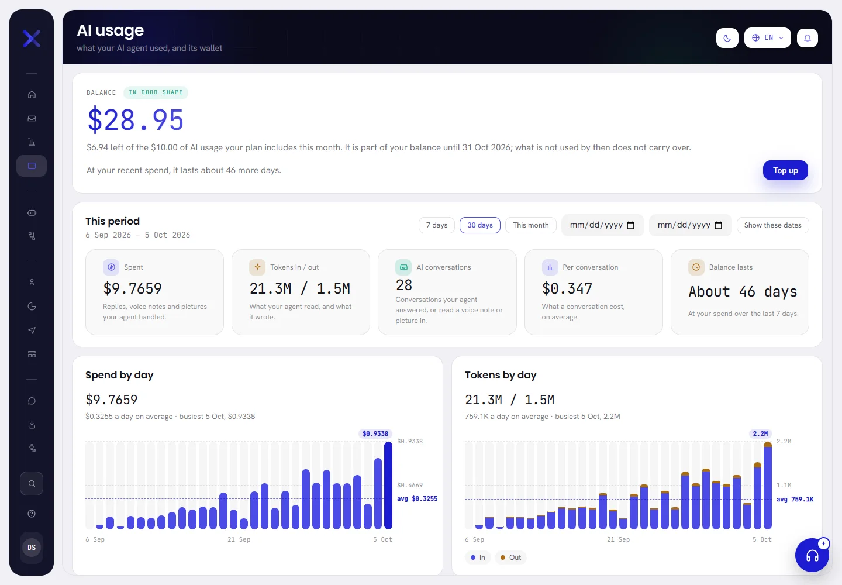
Task: Open the layout grid icon in the sidebar
Action: [x=32, y=354]
